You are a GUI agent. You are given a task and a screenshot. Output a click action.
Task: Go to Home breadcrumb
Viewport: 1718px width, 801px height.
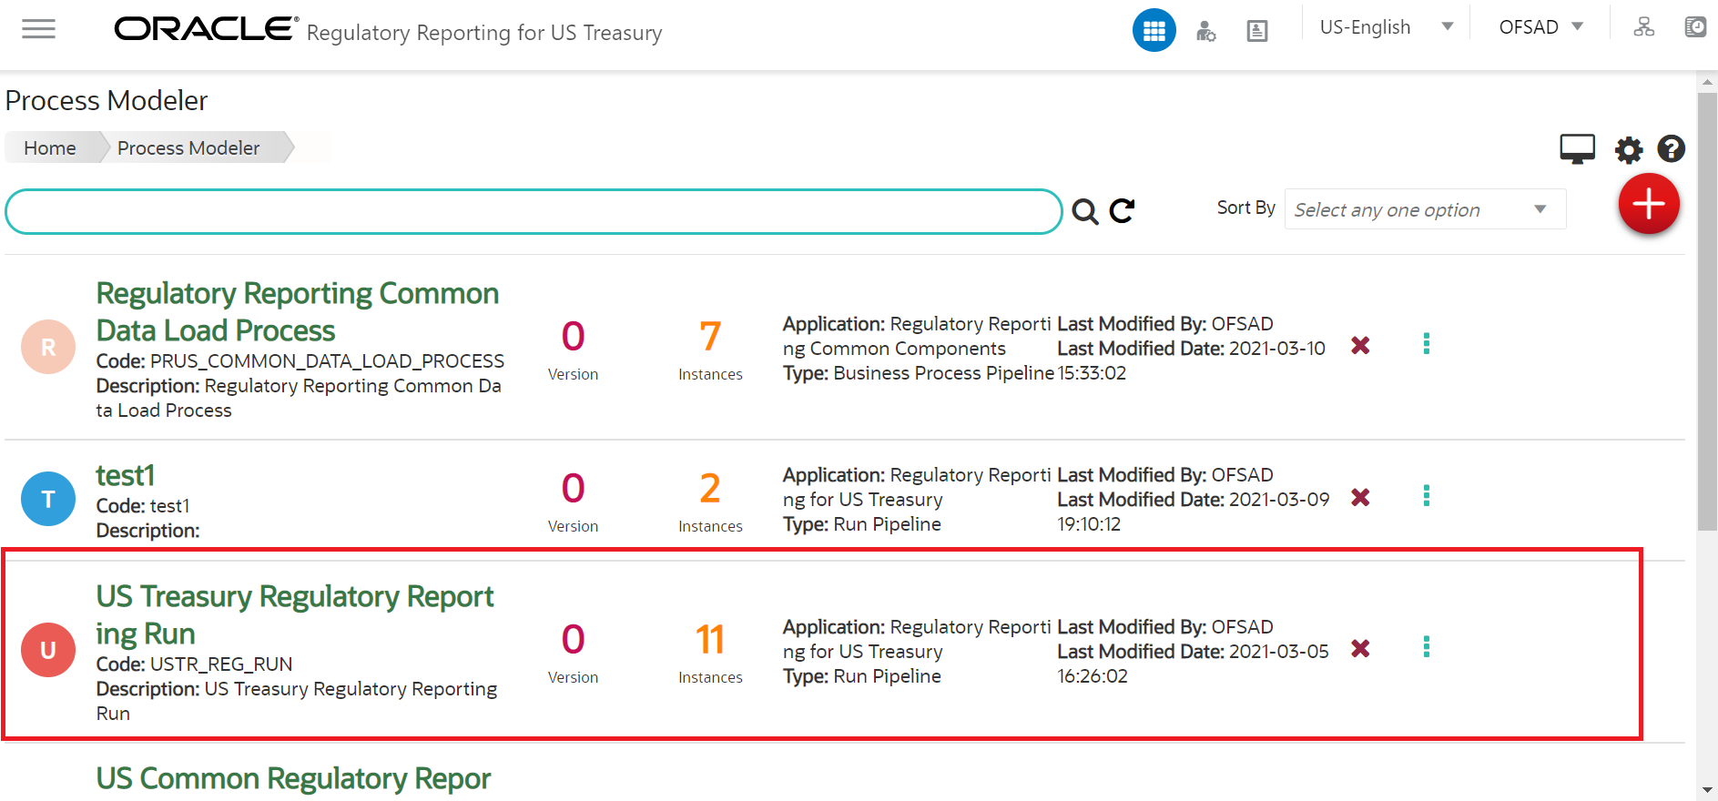[50, 147]
